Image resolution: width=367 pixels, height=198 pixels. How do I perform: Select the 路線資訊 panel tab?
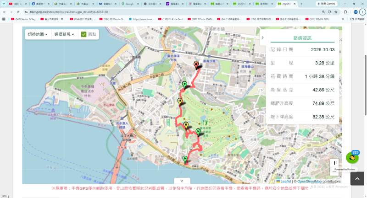[302, 38]
